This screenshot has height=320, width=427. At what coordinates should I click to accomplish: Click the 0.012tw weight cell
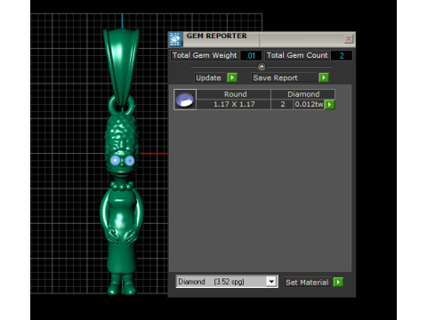tap(309, 104)
